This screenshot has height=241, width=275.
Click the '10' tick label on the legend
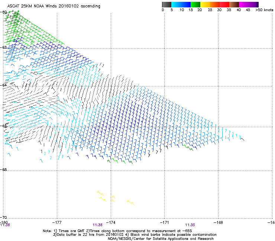coord(182,10)
